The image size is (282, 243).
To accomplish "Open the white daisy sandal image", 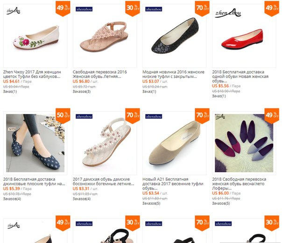I will [x=105, y=143].
